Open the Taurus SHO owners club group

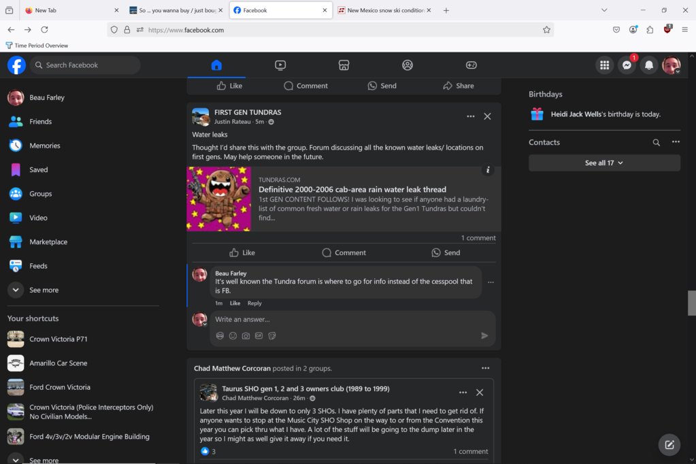tap(305, 389)
